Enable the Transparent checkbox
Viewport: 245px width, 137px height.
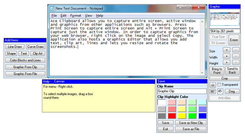click(x=219, y=85)
